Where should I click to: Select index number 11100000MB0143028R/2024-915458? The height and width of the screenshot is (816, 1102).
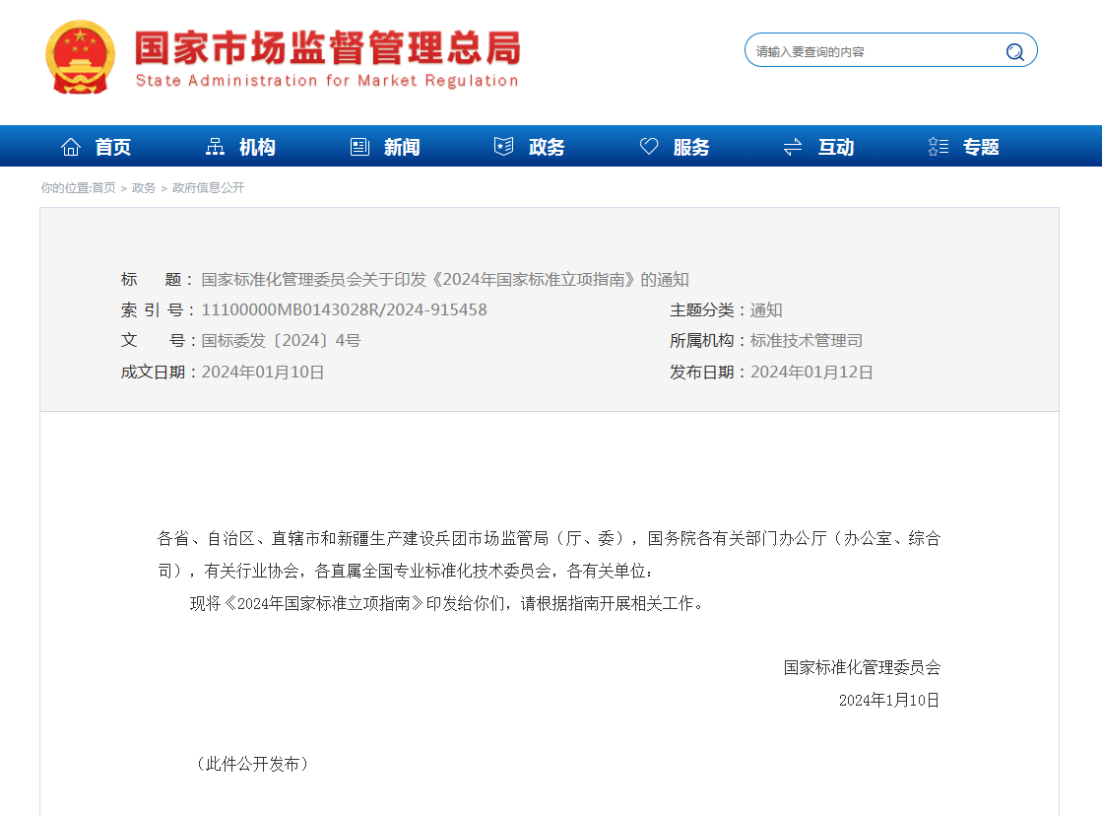pos(345,309)
